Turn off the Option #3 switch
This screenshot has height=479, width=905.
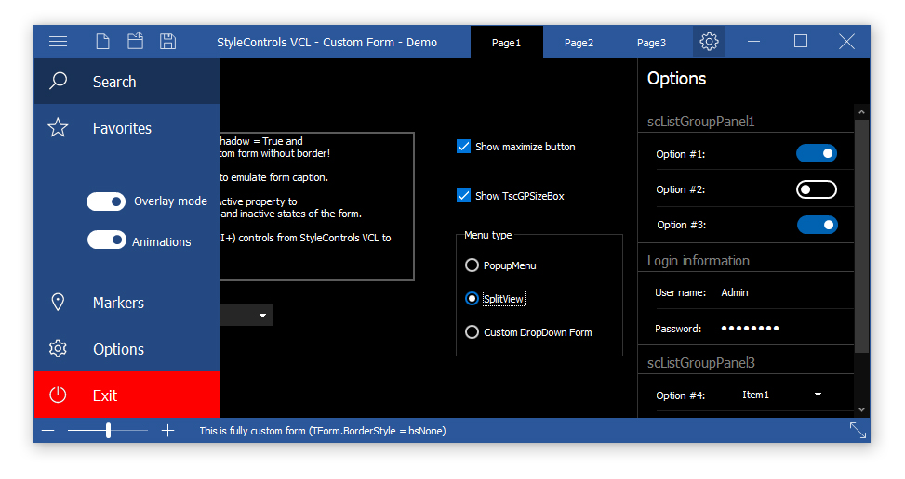[x=818, y=225]
